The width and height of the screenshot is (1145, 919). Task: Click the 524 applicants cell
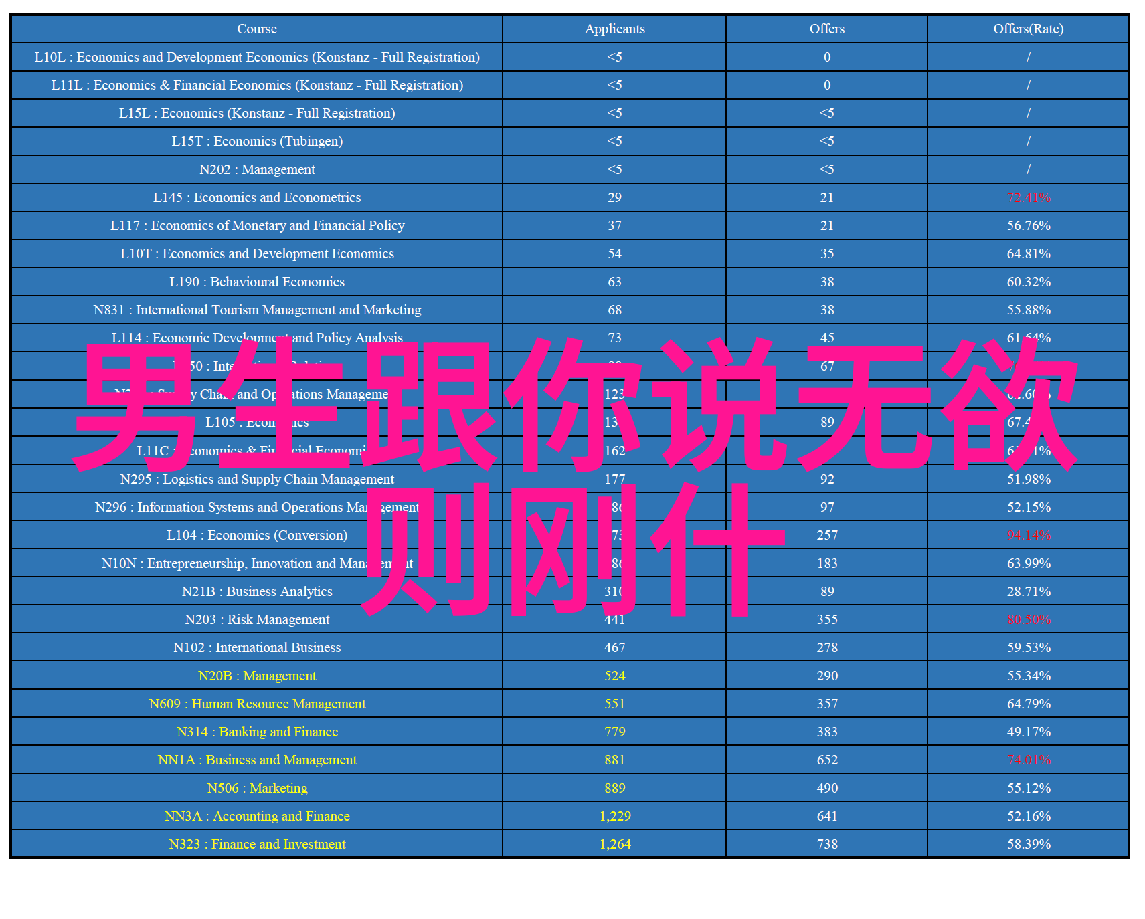point(614,676)
